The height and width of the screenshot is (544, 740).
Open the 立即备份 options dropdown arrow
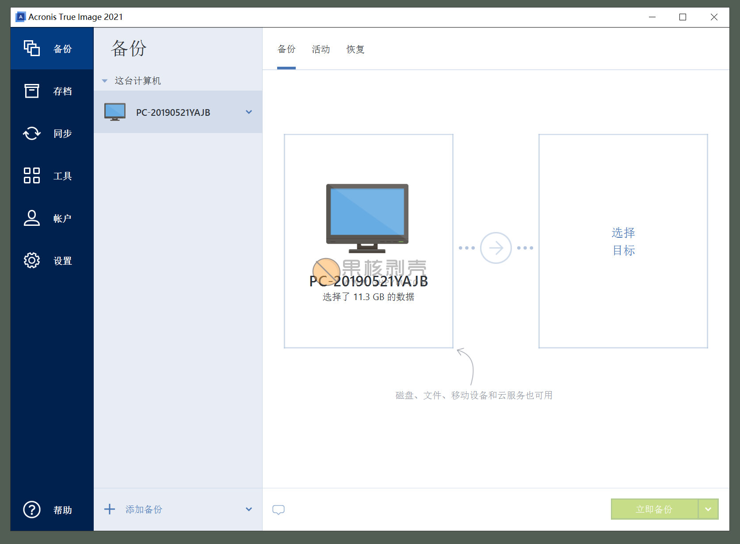coord(708,509)
